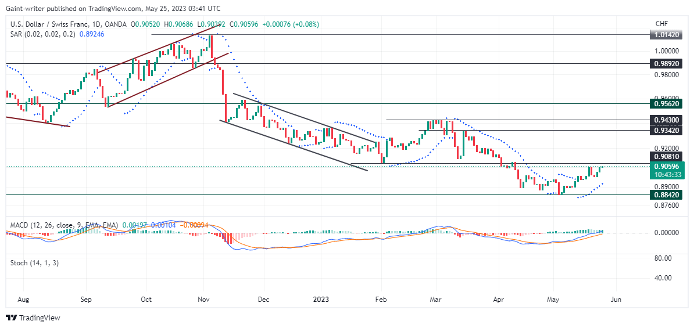This screenshot has width=694, height=328.
Task: Select the Nov label on time axis
Action: (x=203, y=300)
